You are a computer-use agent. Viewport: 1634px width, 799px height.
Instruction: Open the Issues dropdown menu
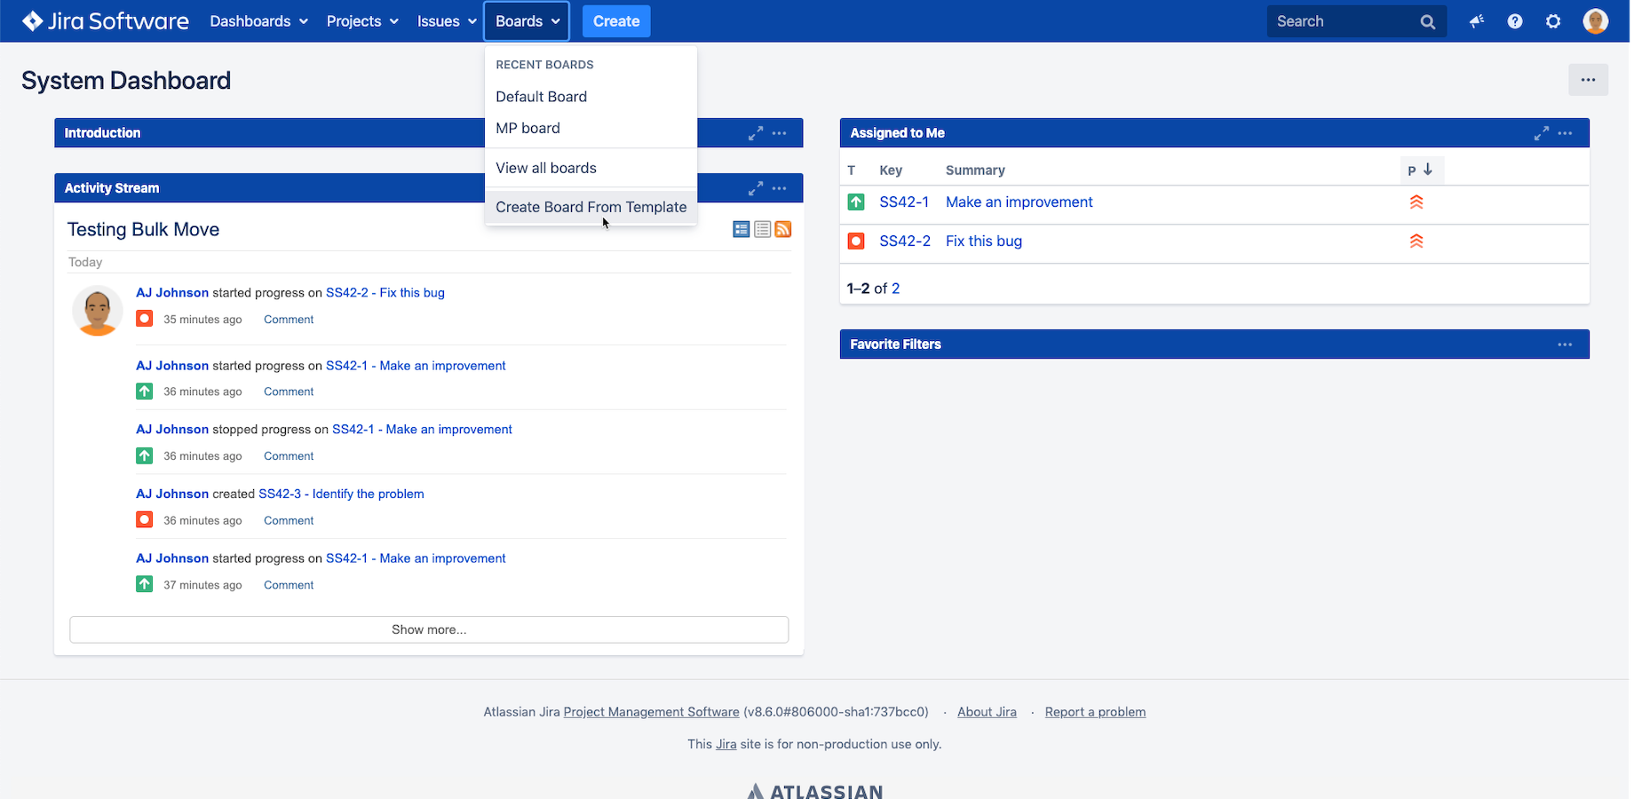[x=447, y=21]
